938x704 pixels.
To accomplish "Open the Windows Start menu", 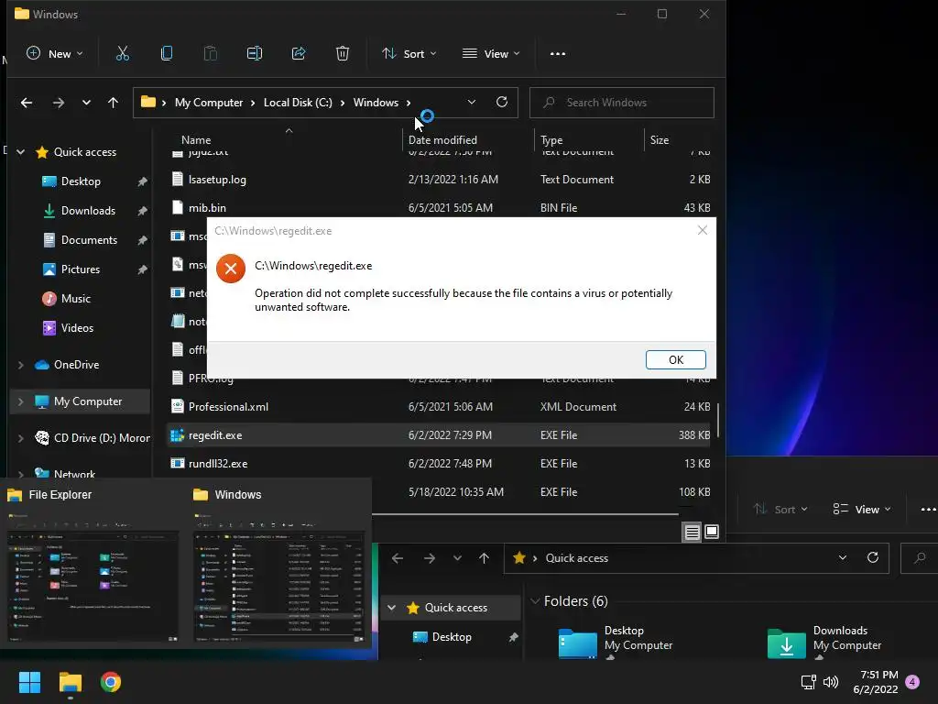I will (29, 682).
